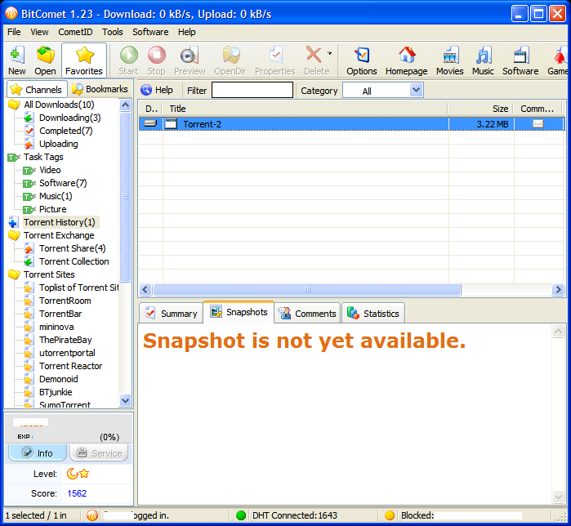Open the File menu

(14, 32)
